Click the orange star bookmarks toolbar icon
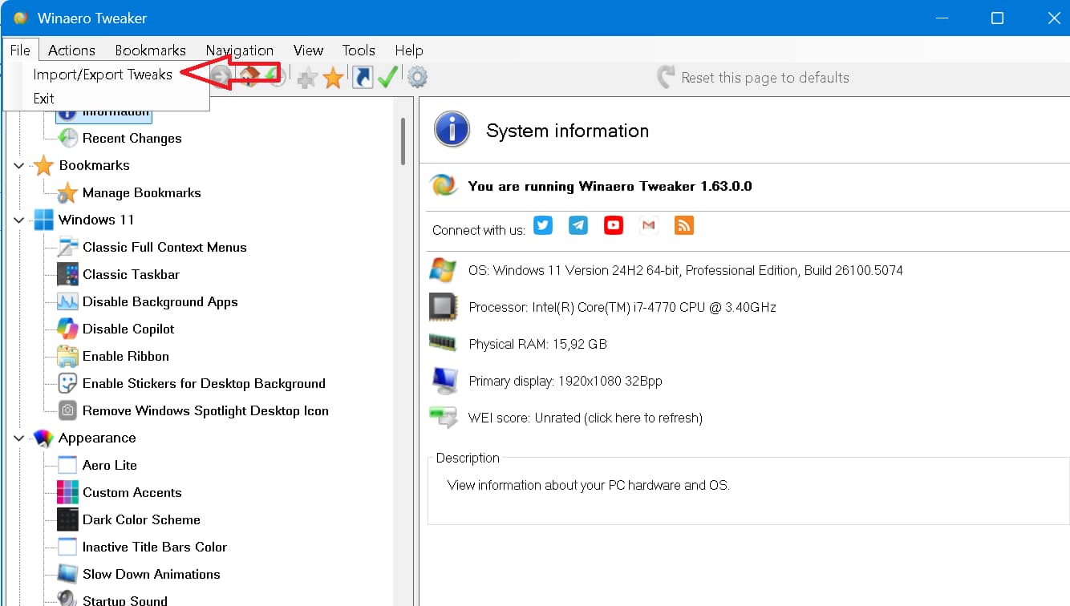Viewport: 1070px width, 606px height. [x=333, y=78]
